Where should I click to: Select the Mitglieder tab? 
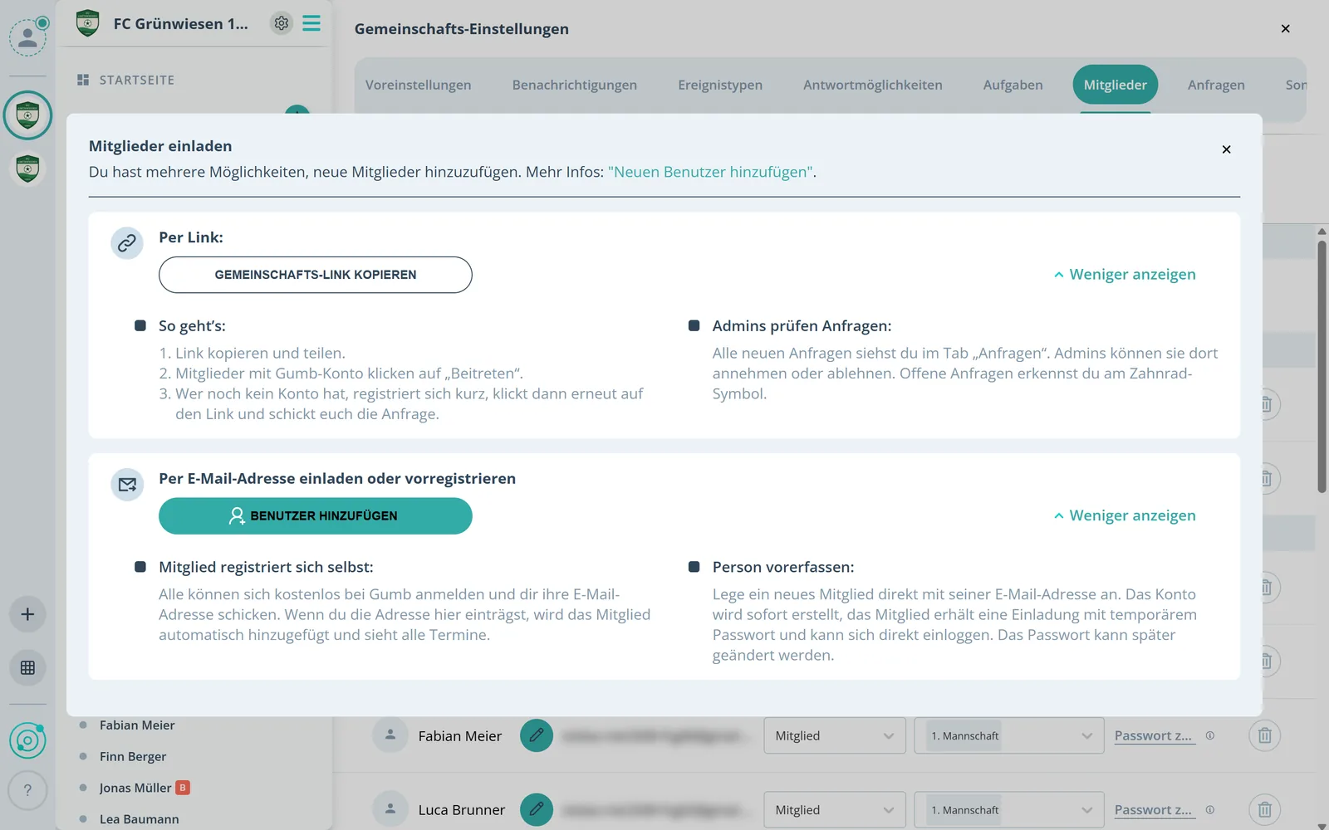[x=1116, y=85]
